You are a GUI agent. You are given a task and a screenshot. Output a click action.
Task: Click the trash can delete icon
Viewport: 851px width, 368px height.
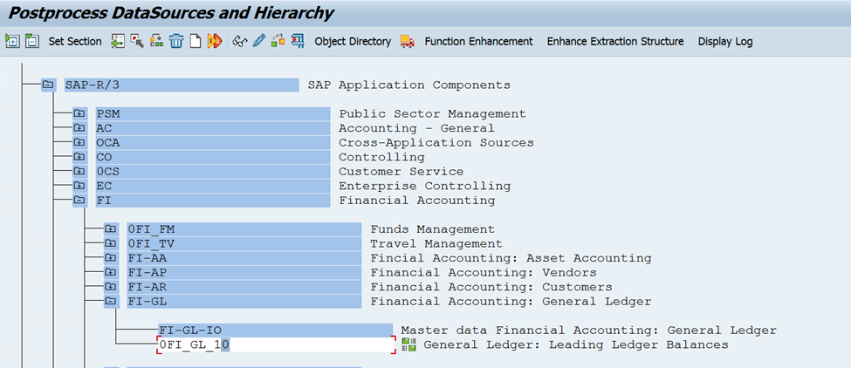tap(176, 41)
